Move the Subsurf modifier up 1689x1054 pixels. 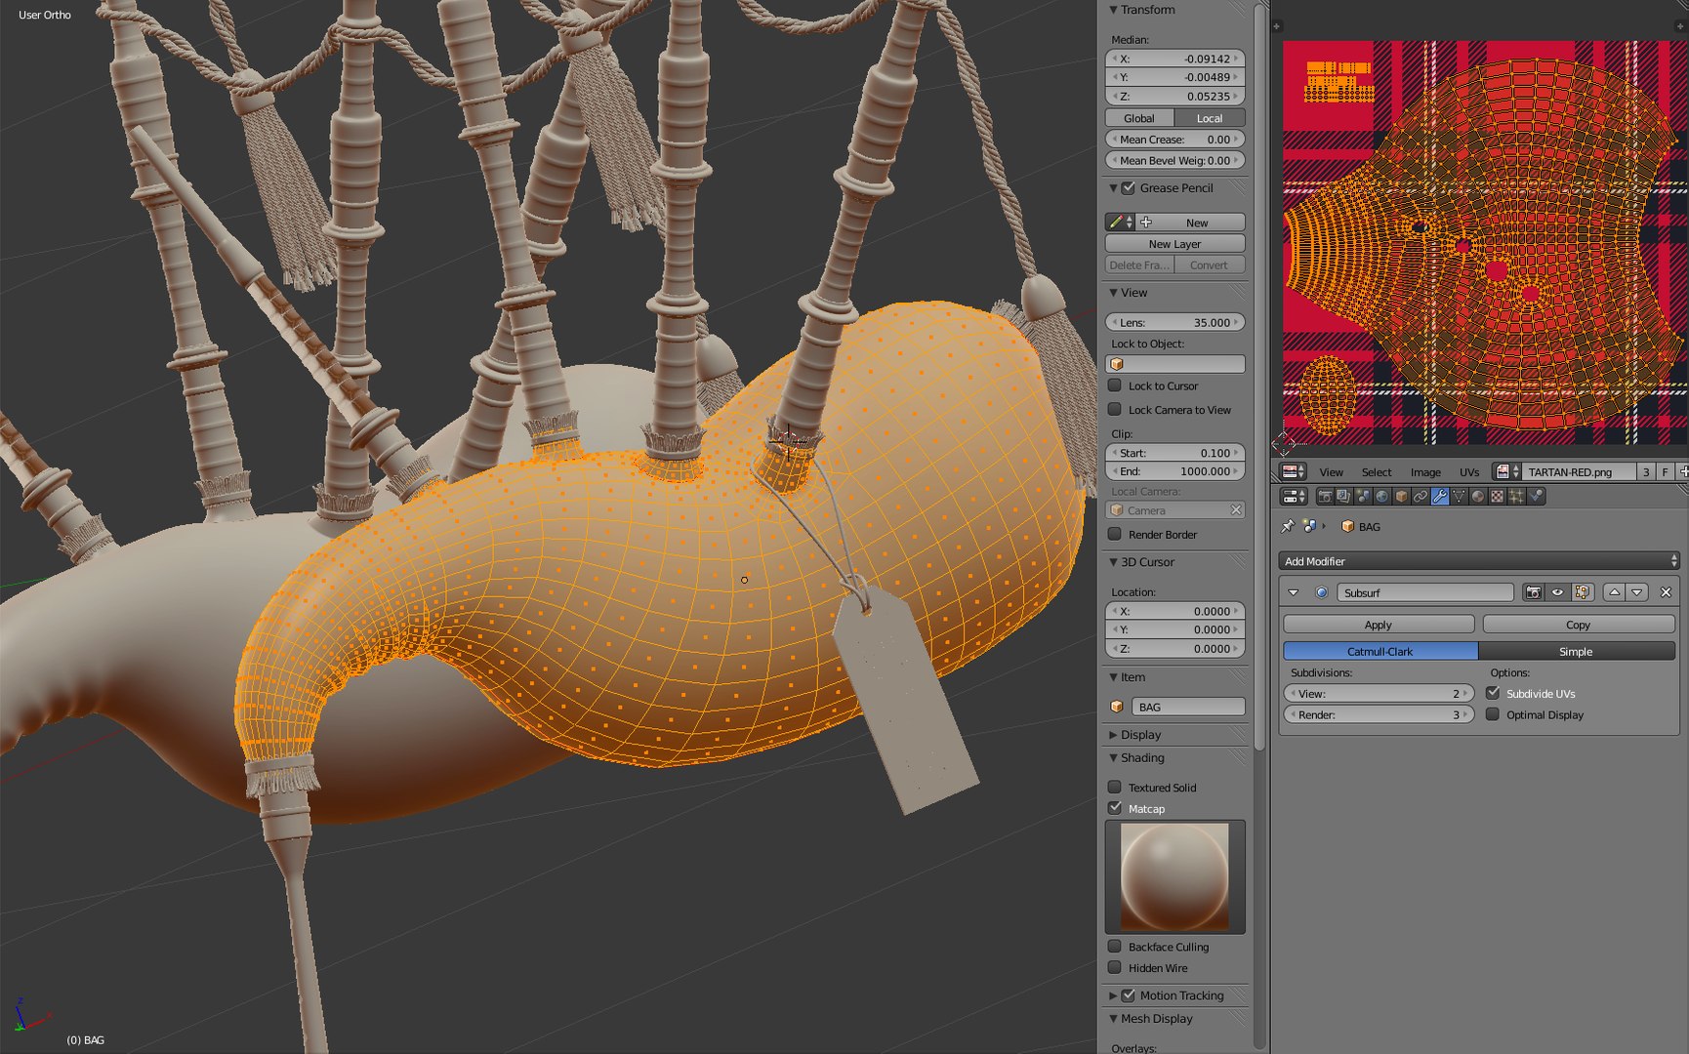tap(1614, 592)
